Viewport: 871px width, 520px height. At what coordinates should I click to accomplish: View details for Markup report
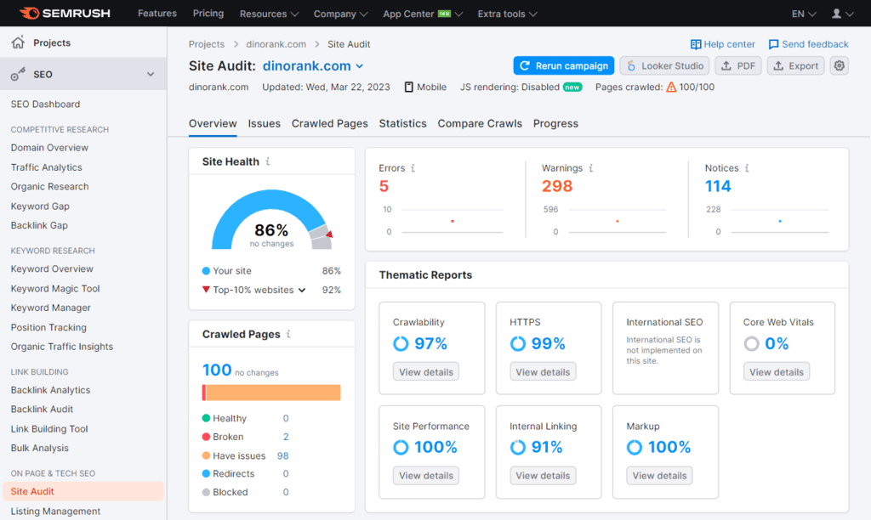pyautogui.click(x=659, y=476)
